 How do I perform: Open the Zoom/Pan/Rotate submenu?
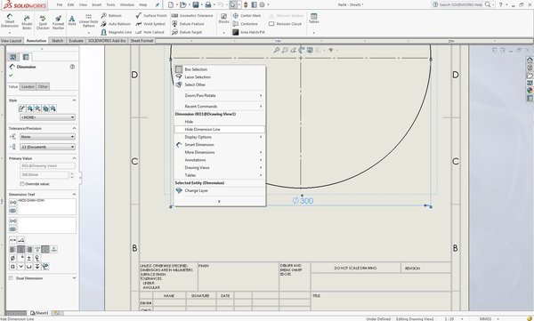click(x=219, y=95)
